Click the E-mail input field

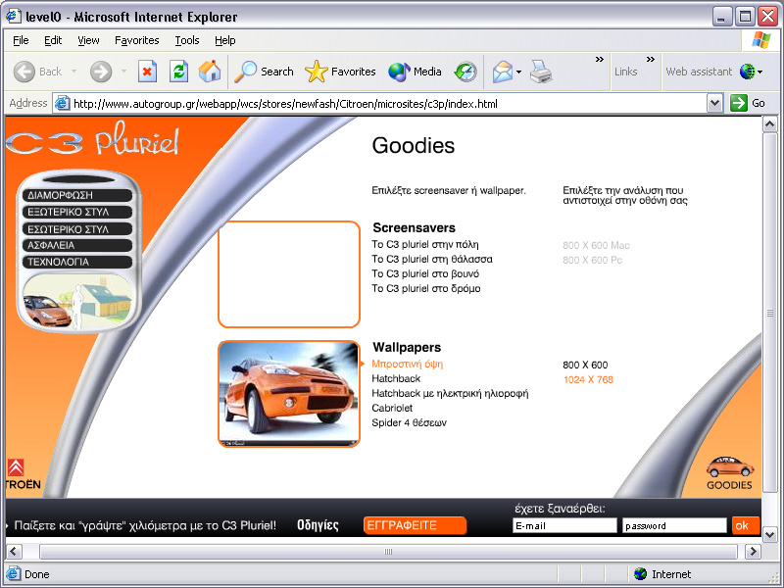(565, 525)
